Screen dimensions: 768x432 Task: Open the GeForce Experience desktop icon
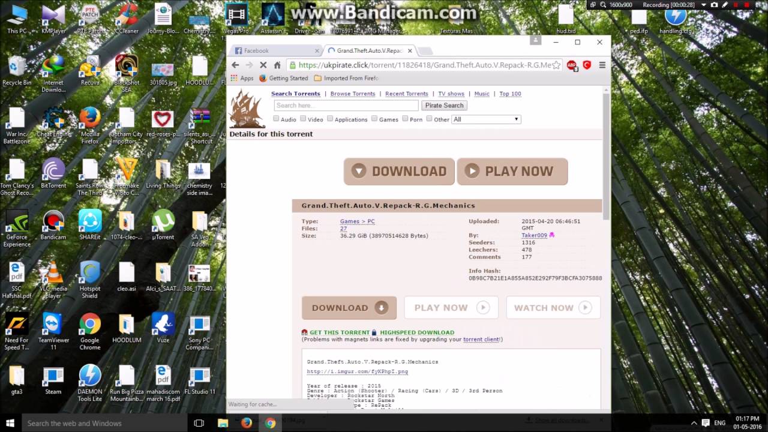[x=17, y=229]
